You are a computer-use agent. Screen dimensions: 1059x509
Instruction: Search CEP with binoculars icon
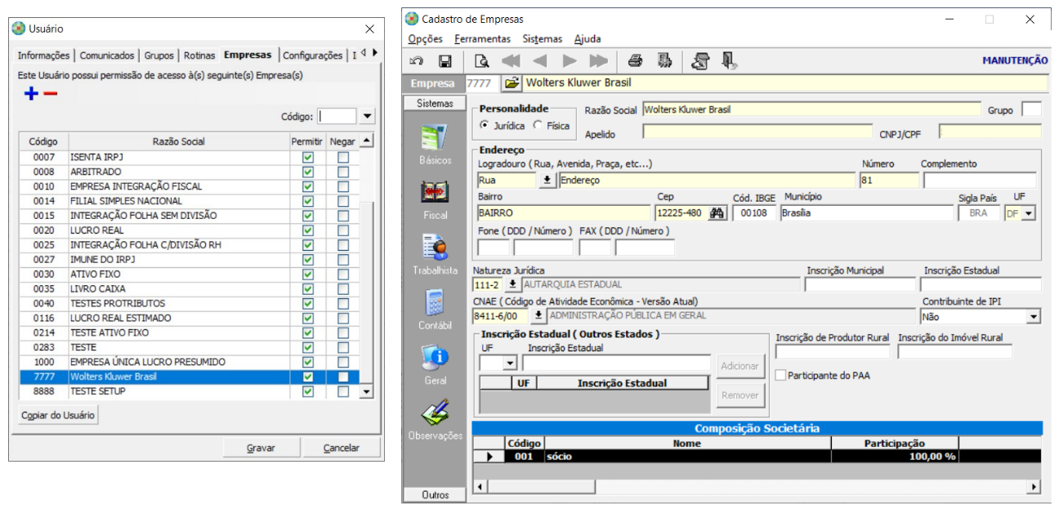[717, 213]
